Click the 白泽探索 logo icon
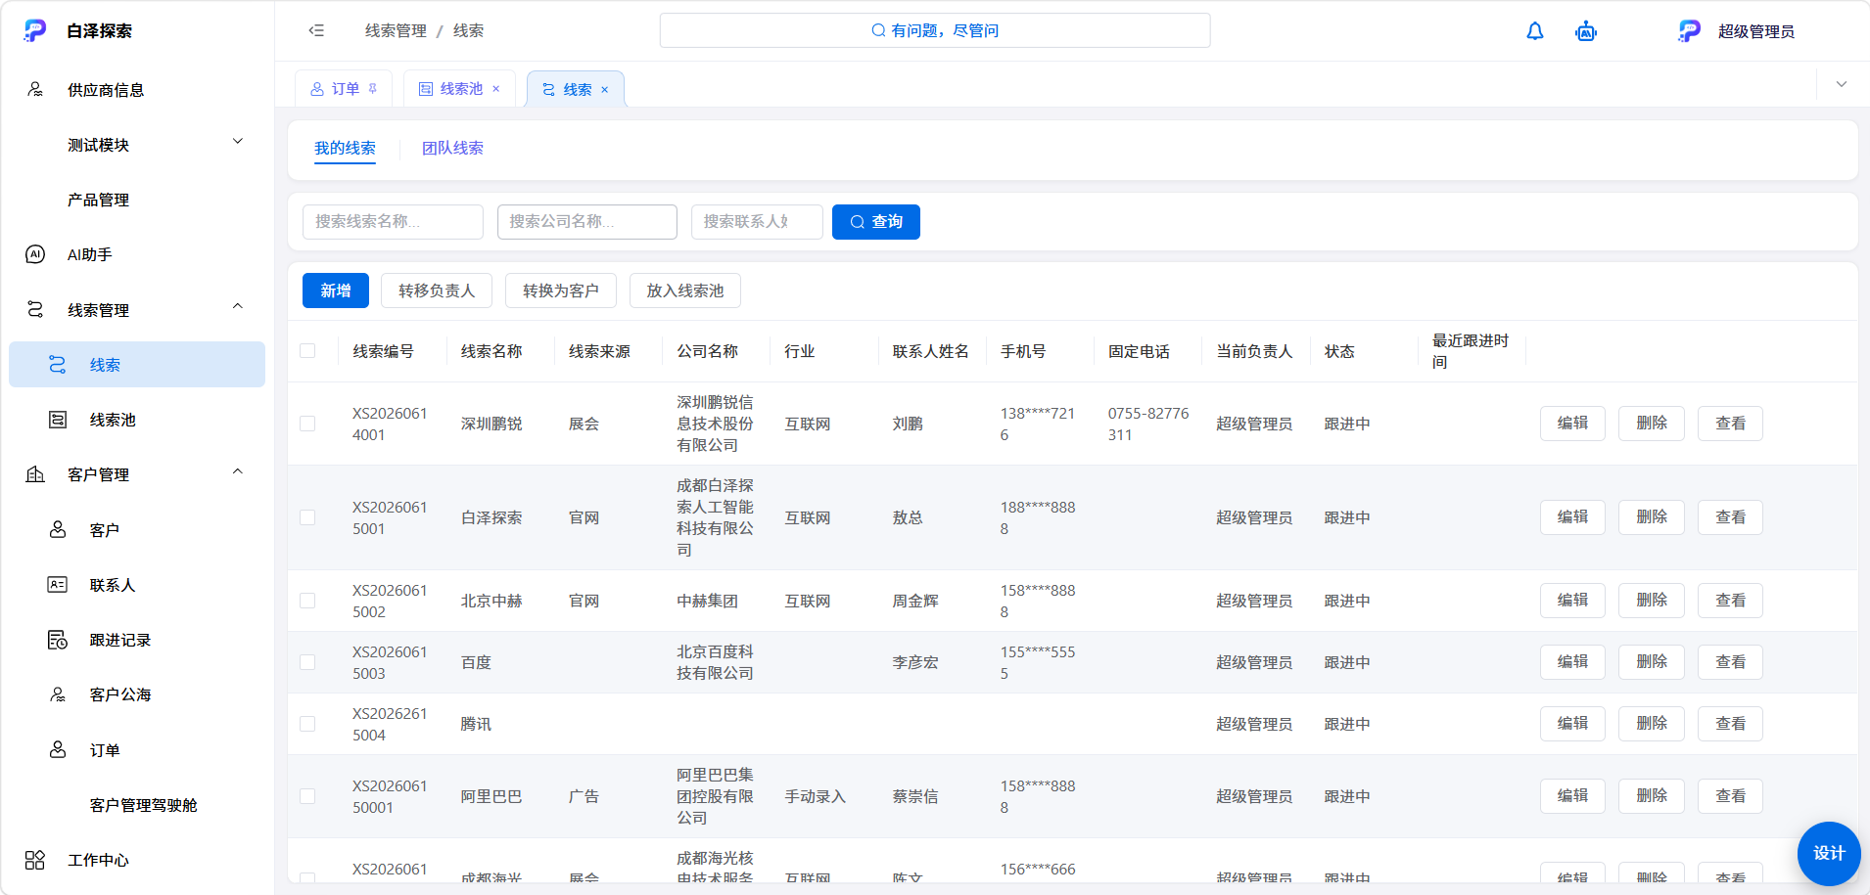The image size is (1870, 895). point(35,30)
